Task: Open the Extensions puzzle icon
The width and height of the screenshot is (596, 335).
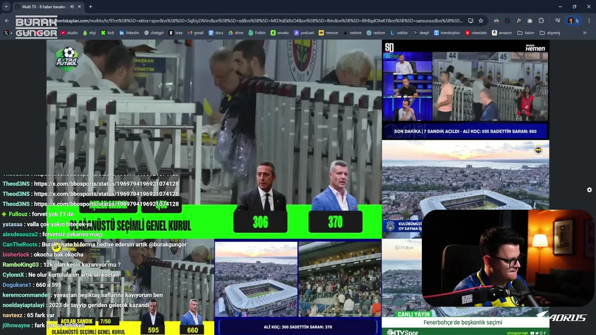Action: [541, 20]
